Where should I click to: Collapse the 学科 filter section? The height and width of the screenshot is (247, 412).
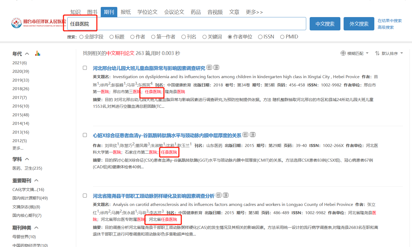(x=27, y=159)
